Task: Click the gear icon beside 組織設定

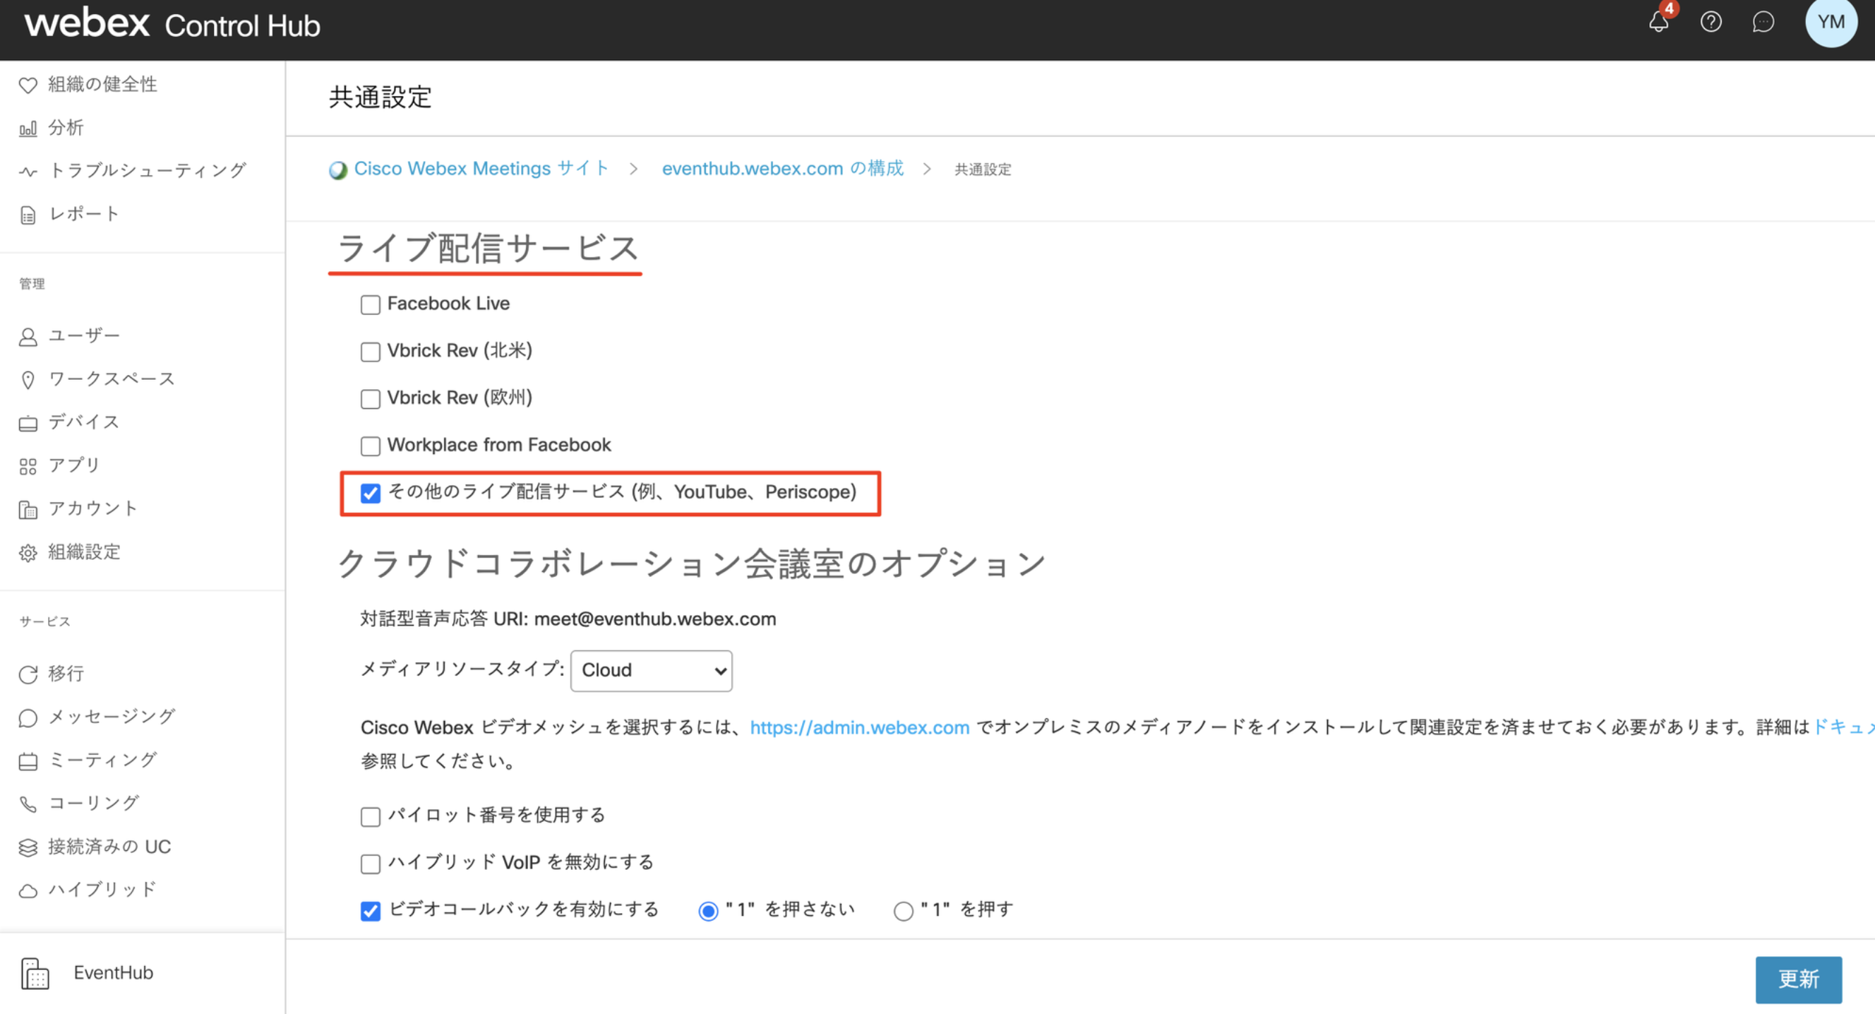Action: (x=28, y=553)
